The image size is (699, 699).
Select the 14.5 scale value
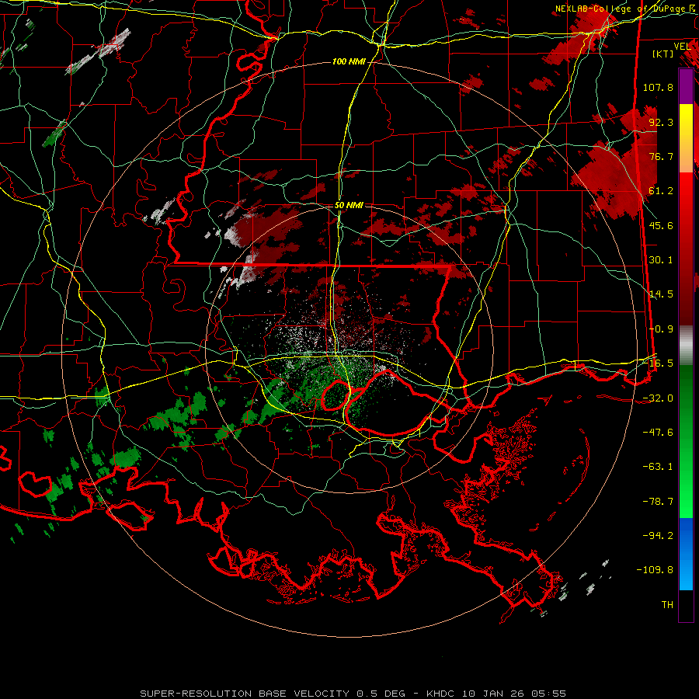(x=661, y=294)
